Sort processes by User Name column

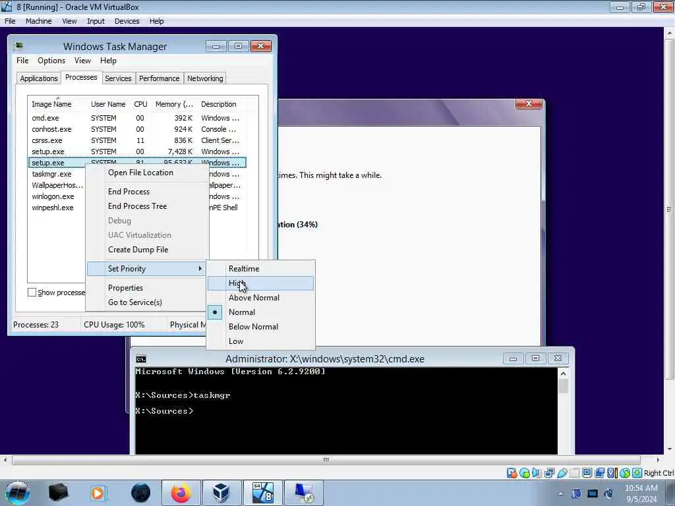pyautogui.click(x=108, y=104)
